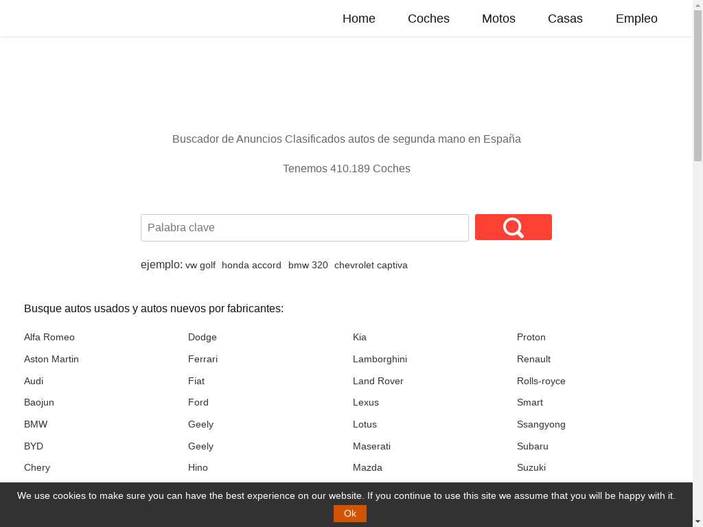Open the Land Rover manufacturer link
Screen dimensions: 703x527
pos(378,381)
